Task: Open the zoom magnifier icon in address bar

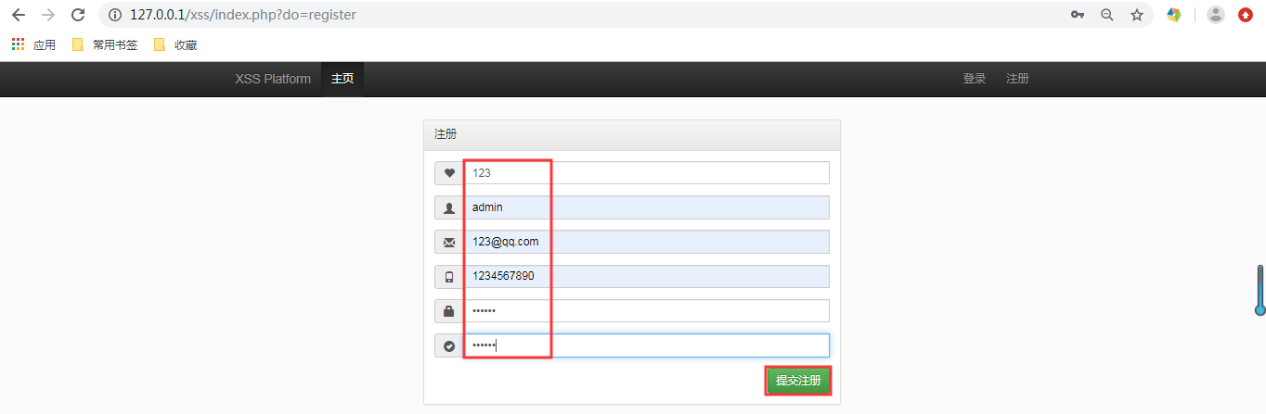Action: coord(1106,15)
